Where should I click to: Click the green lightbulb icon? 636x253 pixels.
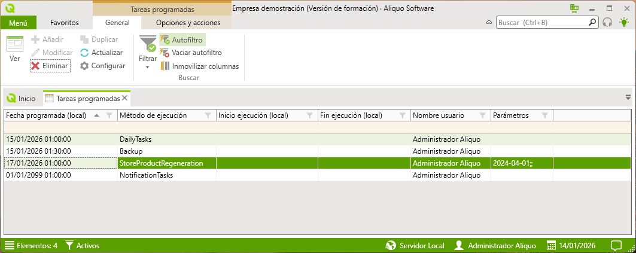click(623, 23)
